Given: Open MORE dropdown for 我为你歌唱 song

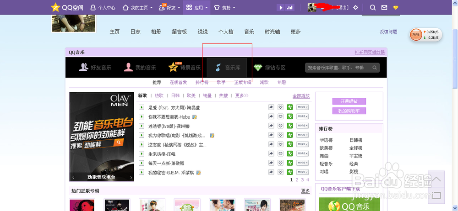Looking at the screenshot, I should click(303, 135).
